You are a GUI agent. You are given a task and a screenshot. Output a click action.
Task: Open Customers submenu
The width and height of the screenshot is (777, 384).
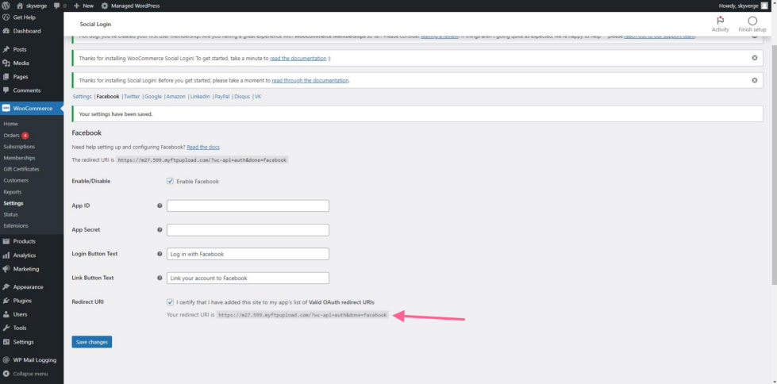[16, 180]
